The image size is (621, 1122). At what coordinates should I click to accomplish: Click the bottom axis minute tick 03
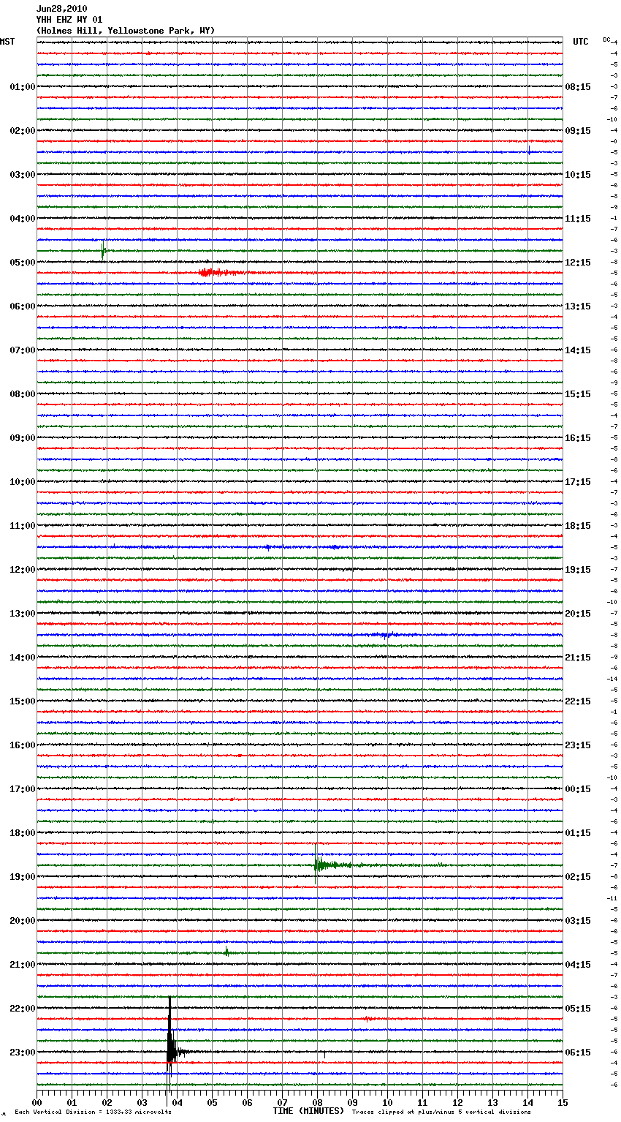pyautogui.click(x=142, y=1102)
